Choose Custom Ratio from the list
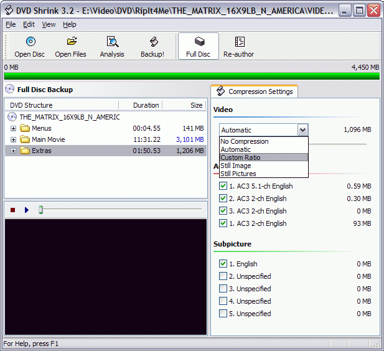 pyautogui.click(x=240, y=157)
